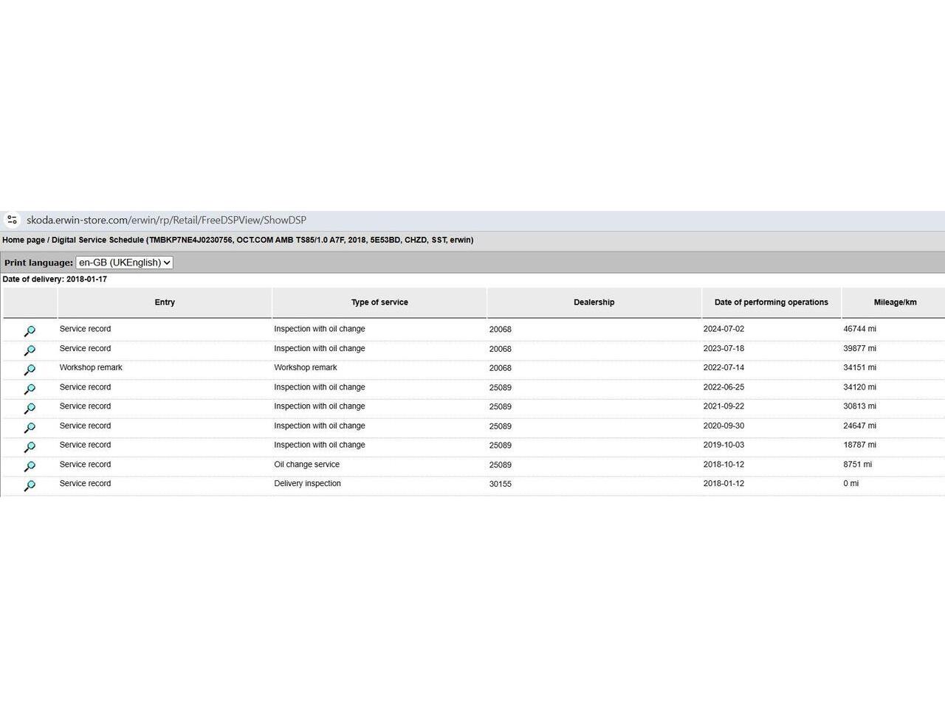Click magnifier for the Delivery inspection row
Image resolution: width=945 pixels, height=708 pixels.
(x=30, y=485)
